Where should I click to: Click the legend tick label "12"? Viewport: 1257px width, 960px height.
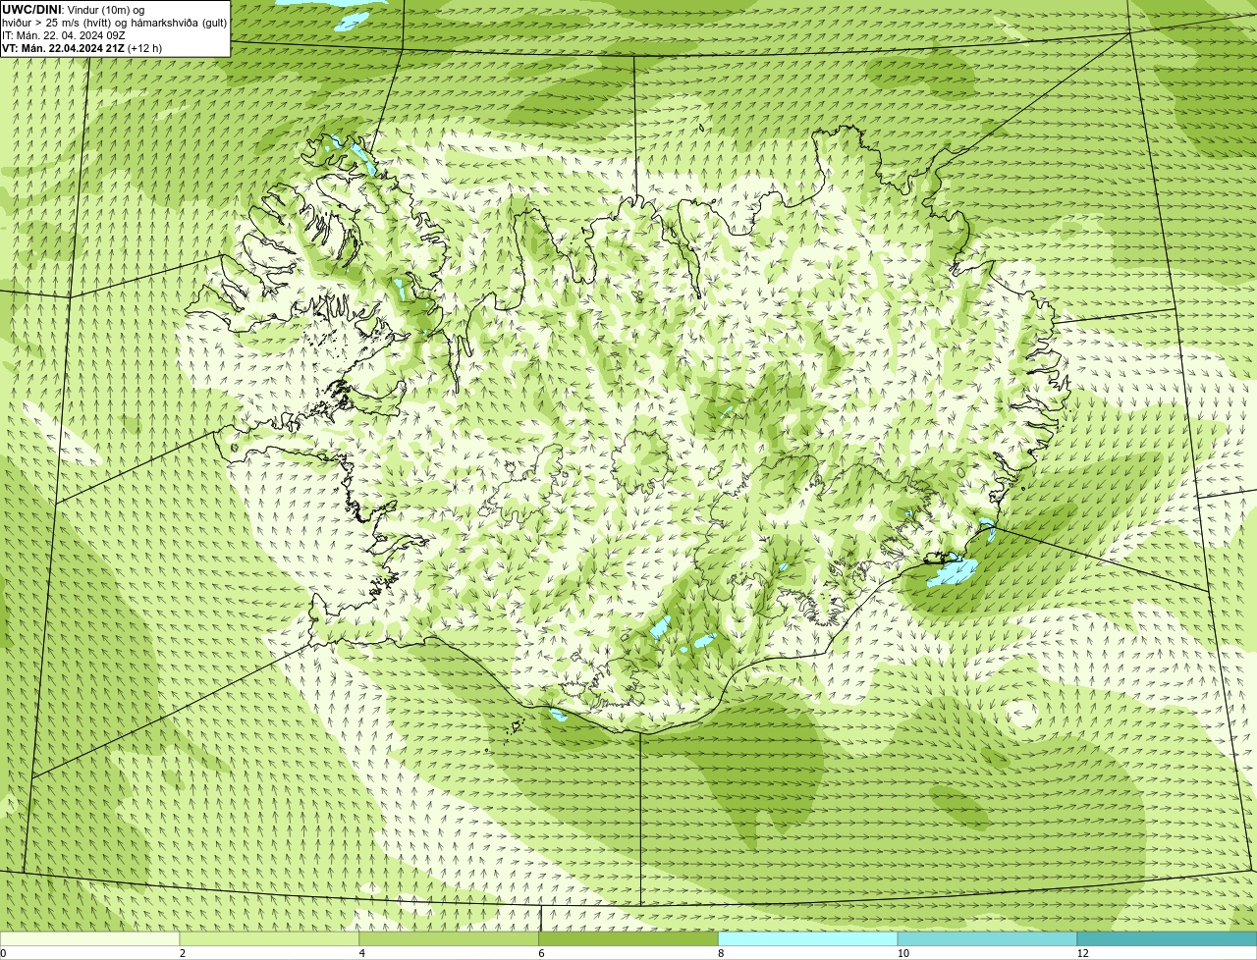point(1082,953)
